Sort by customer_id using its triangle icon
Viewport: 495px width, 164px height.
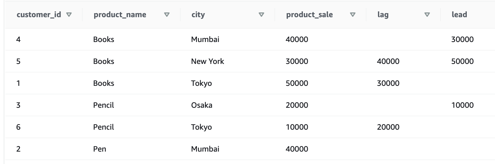[69, 15]
